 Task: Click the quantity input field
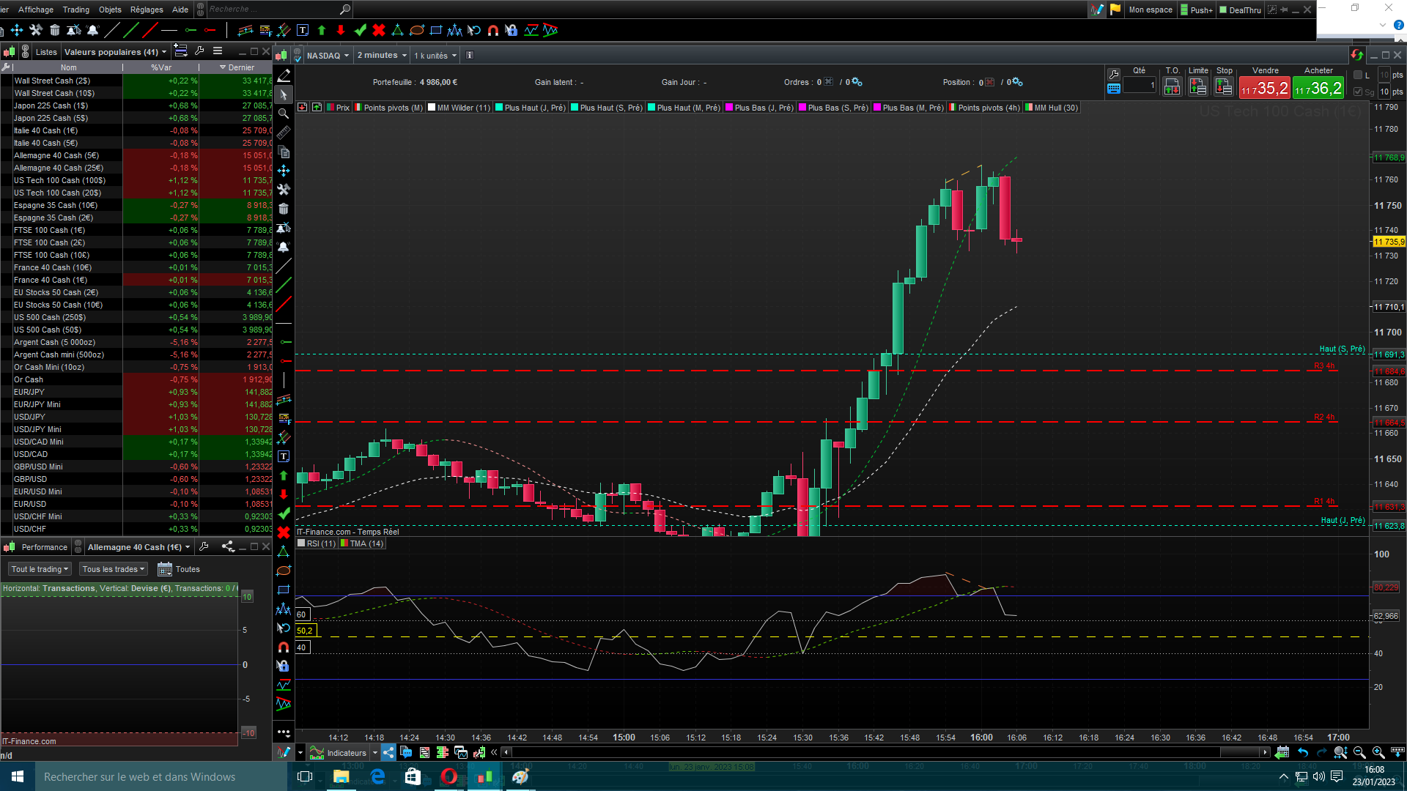(x=1140, y=86)
